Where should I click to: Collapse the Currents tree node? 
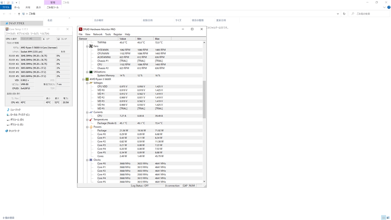(87, 112)
